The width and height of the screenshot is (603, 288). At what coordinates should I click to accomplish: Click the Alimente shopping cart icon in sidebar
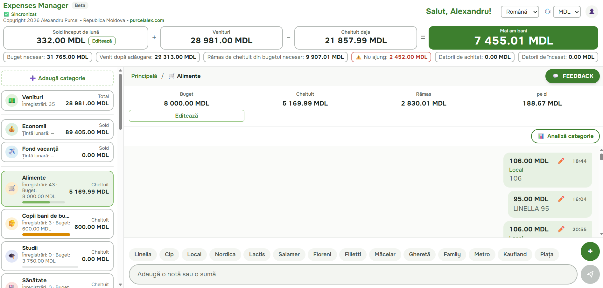12,189
